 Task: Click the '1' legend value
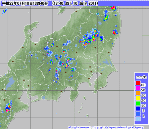[x=143, y=116]
